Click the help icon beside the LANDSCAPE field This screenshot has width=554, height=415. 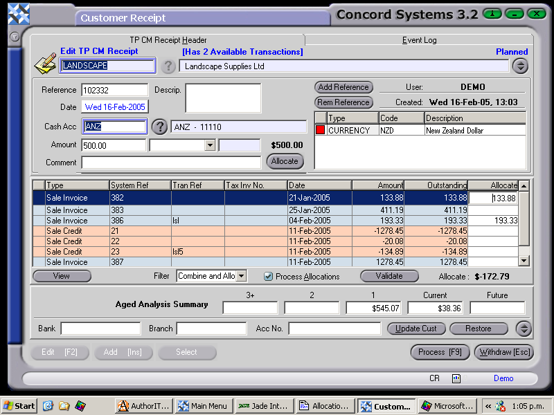point(168,66)
